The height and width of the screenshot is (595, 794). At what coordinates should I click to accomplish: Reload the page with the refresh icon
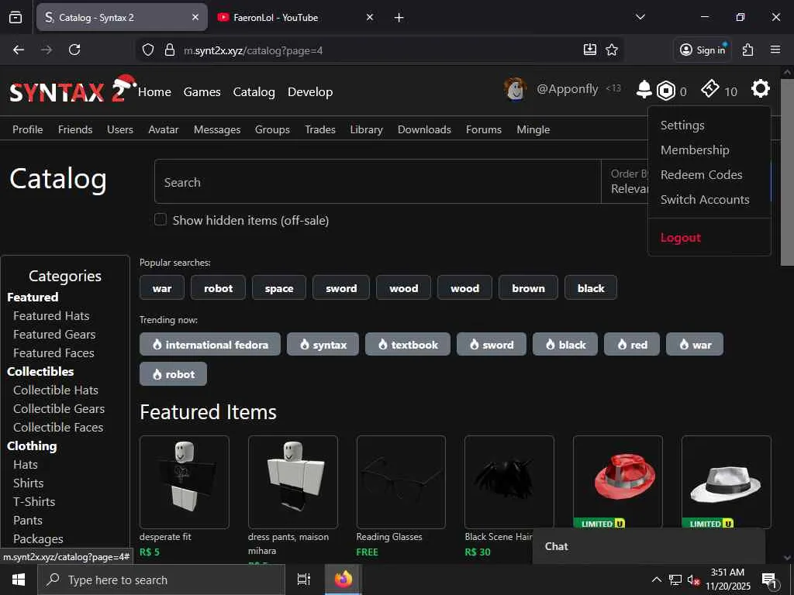click(74, 50)
